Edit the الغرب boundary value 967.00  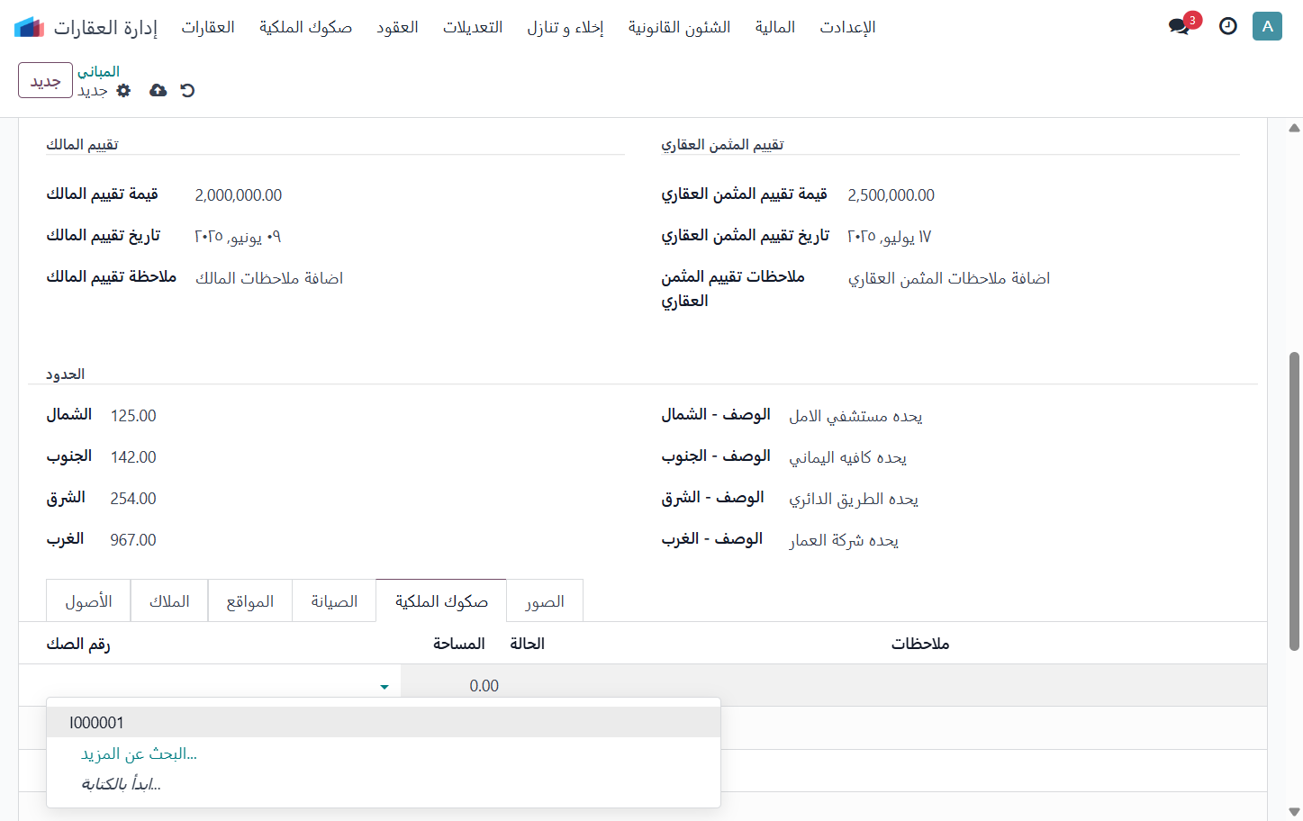pyautogui.click(x=133, y=540)
